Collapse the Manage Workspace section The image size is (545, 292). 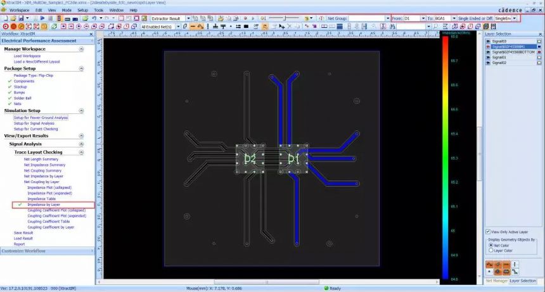coord(81,49)
